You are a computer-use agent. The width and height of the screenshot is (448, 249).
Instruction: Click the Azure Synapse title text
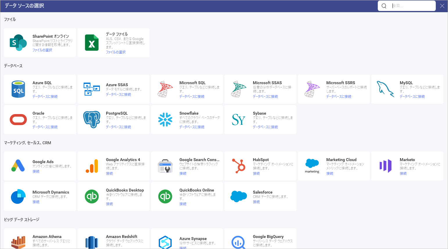point(193,239)
